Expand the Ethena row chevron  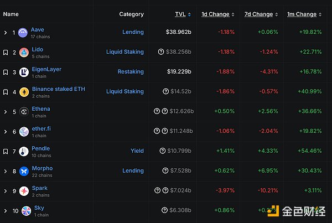tap(6, 112)
